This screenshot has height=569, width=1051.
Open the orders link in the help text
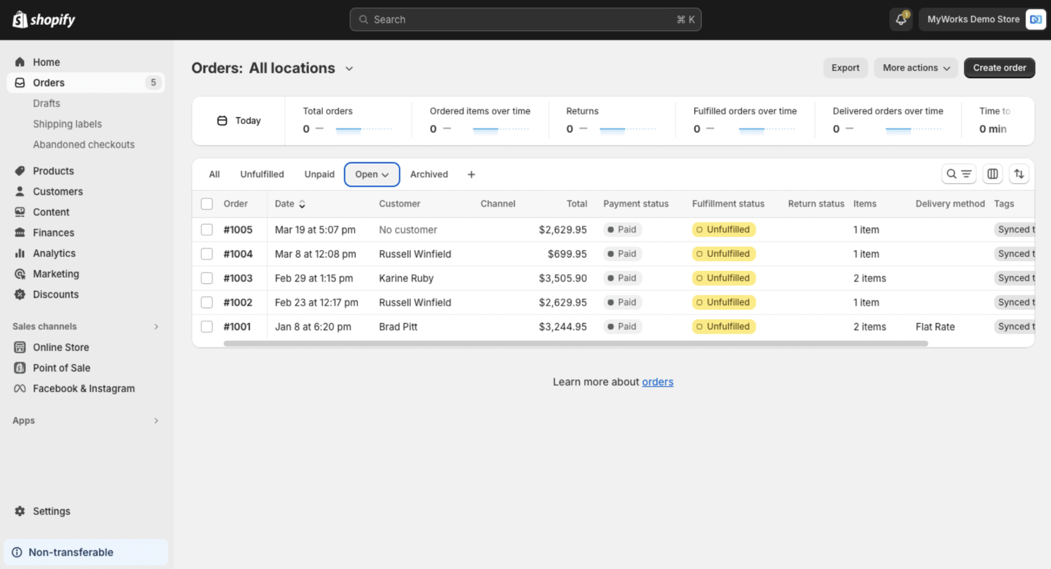(x=657, y=381)
